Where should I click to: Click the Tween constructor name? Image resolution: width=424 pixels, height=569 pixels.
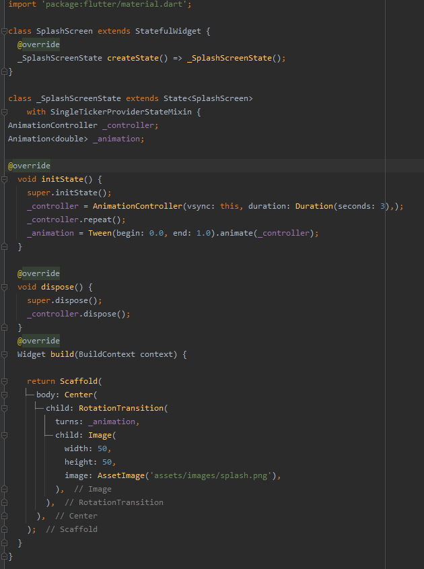pos(100,234)
